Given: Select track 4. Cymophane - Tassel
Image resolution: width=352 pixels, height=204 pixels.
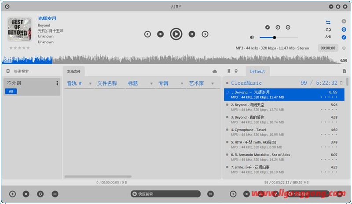Looking at the screenshot, I should (284, 132).
